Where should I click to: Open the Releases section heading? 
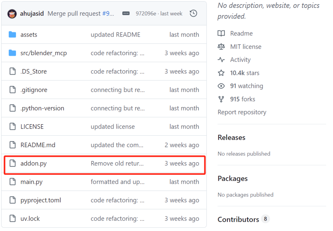click(x=231, y=138)
